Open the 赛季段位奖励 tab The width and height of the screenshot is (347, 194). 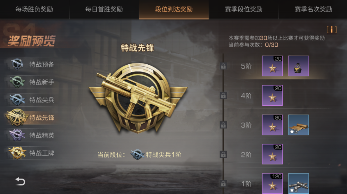click(x=244, y=9)
